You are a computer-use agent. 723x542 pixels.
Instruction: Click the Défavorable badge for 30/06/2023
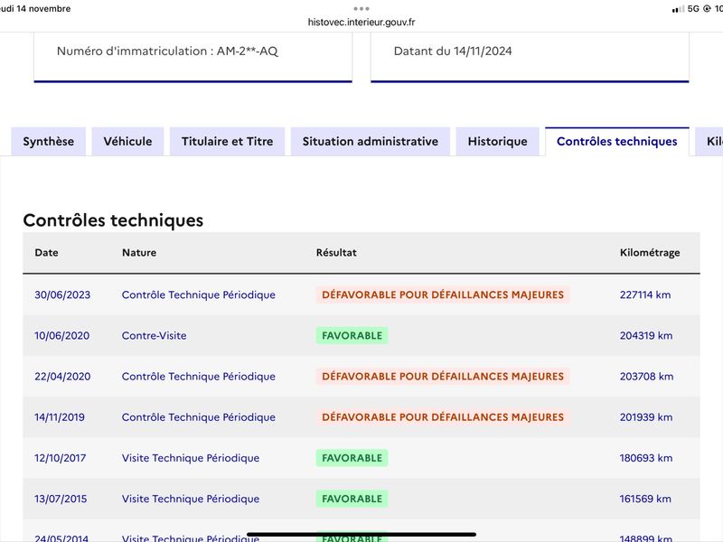[443, 295]
